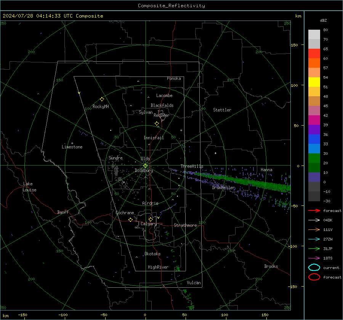Choose the magenta swatch between 42 and 39 dBZ
The width and height of the screenshot is (343, 320).
(314, 120)
